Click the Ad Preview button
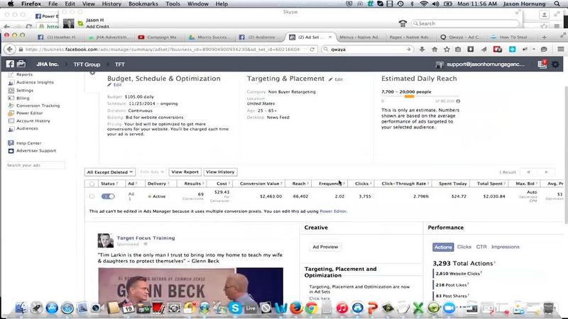568x319 pixels. (325, 247)
